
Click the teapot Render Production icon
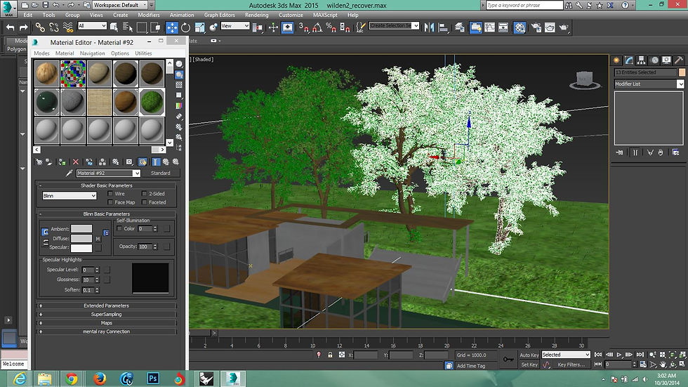click(564, 27)
